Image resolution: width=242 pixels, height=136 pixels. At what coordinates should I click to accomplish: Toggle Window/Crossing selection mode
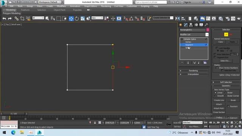64,19
